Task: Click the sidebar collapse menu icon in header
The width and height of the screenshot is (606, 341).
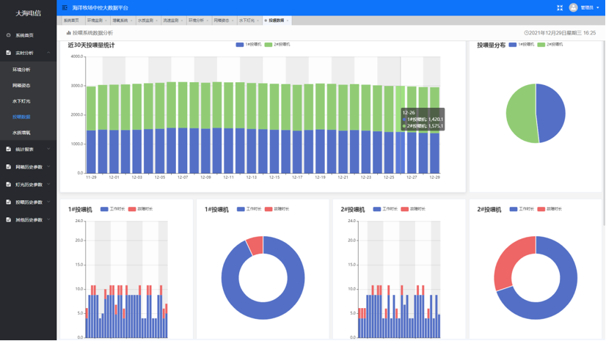Action: tap(65, 7)
